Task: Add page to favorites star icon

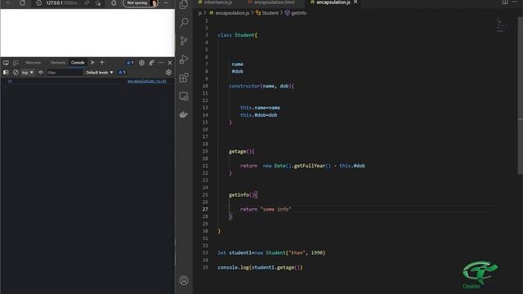Action: tap(98, 3)
